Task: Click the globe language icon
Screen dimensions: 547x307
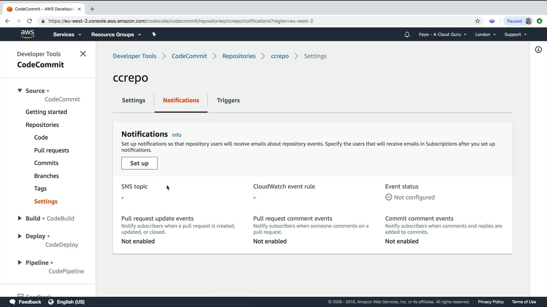Action: (x=51, y=302)
